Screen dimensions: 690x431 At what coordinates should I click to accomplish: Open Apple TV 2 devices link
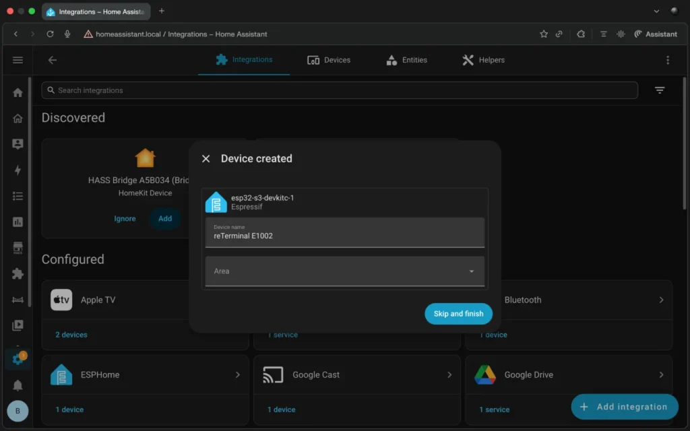[x=71, y=335]
